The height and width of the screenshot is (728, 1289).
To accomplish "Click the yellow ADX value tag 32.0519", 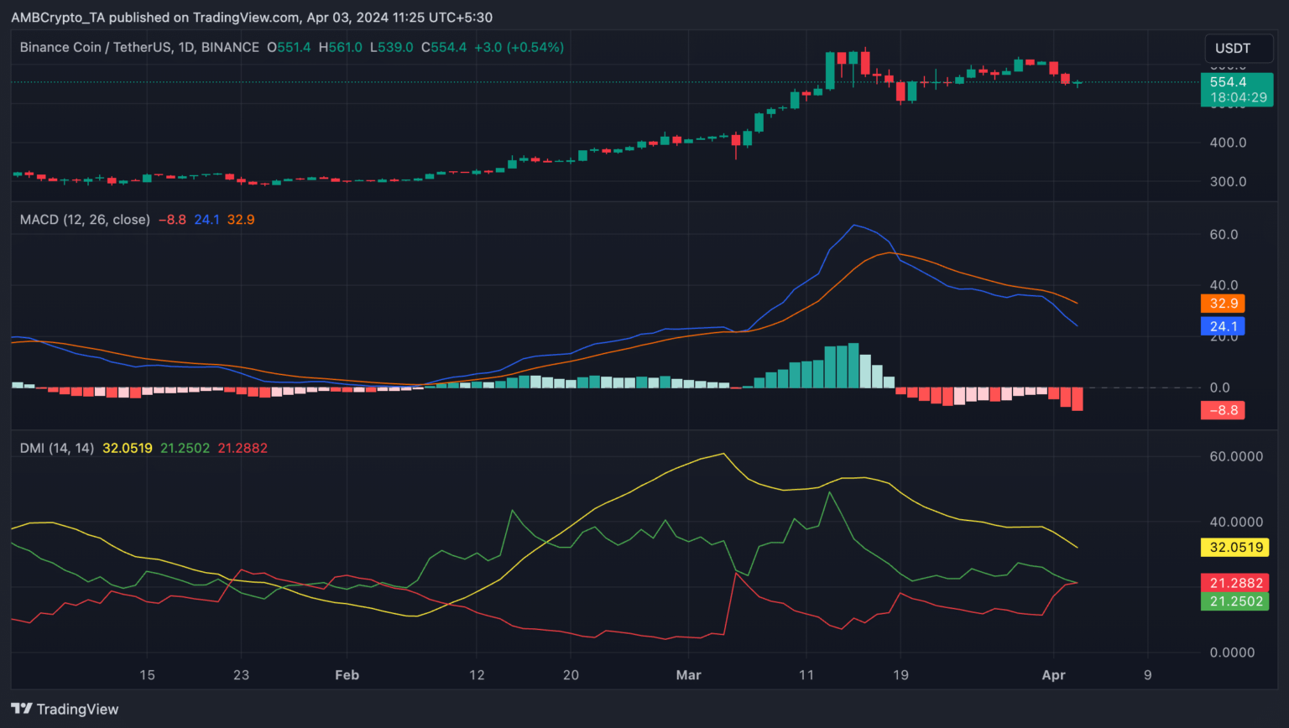I will 1234,548.
